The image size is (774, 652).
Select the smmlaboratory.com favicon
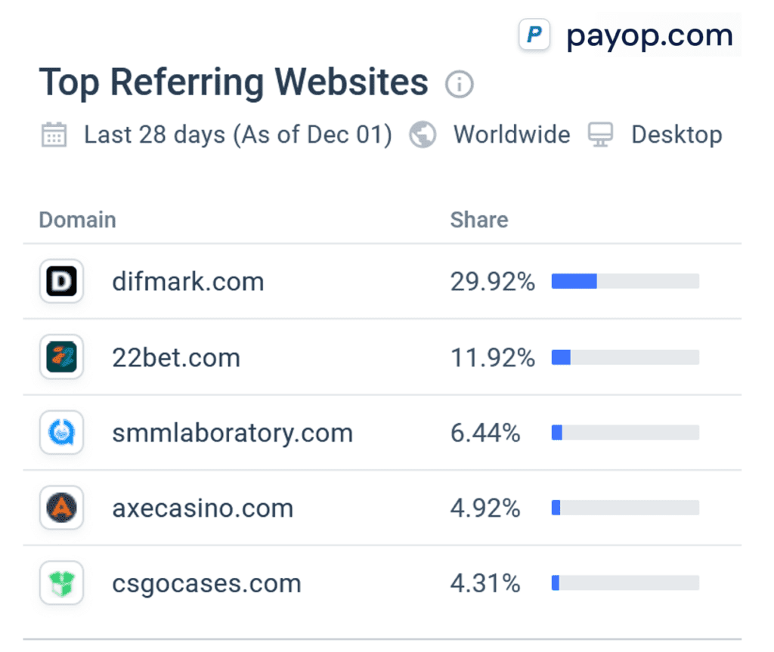point(60,432)
